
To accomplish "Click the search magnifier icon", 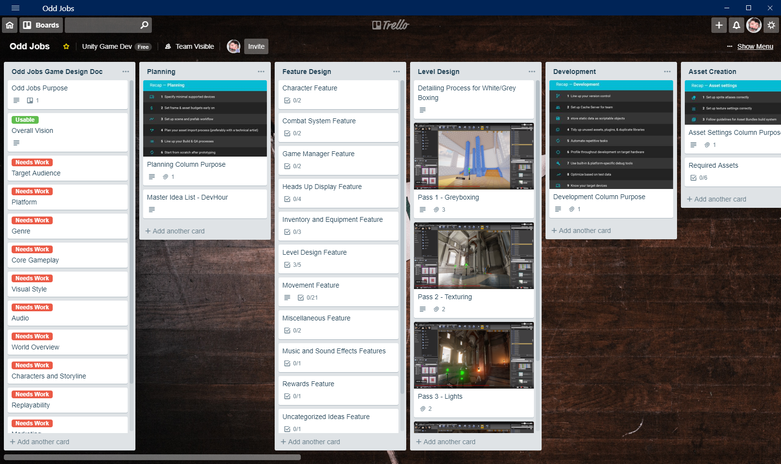I will pos(144,25).
